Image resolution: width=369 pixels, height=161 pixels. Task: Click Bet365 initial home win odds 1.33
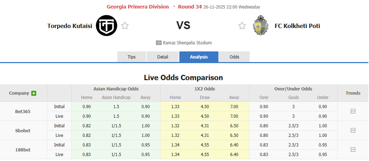[x=175, y=106]
